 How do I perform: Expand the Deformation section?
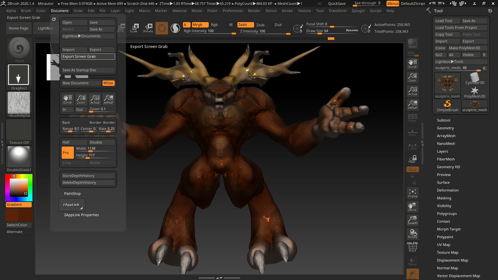click(448, 190)
